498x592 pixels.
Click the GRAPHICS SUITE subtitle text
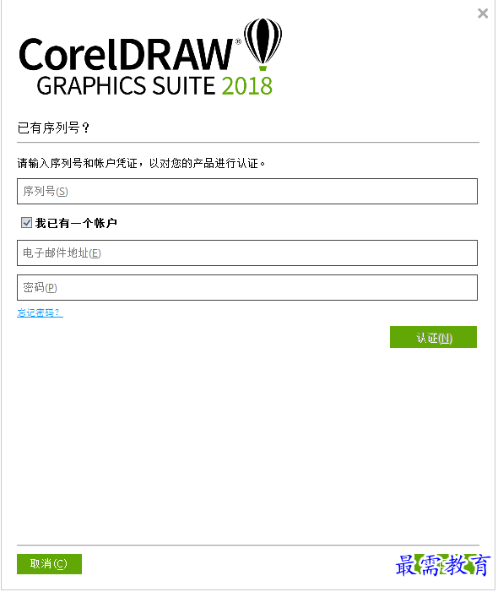[x=126, y=85]
